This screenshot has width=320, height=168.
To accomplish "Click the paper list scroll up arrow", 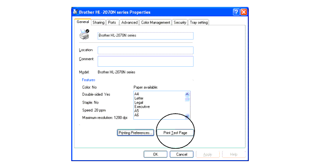I will coord(187,94).
